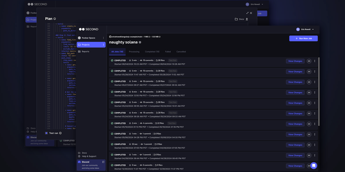Click the Foobar Space avatar circle in front sidebar
This screenshot has width=345, height=172.
click(79, 38)
